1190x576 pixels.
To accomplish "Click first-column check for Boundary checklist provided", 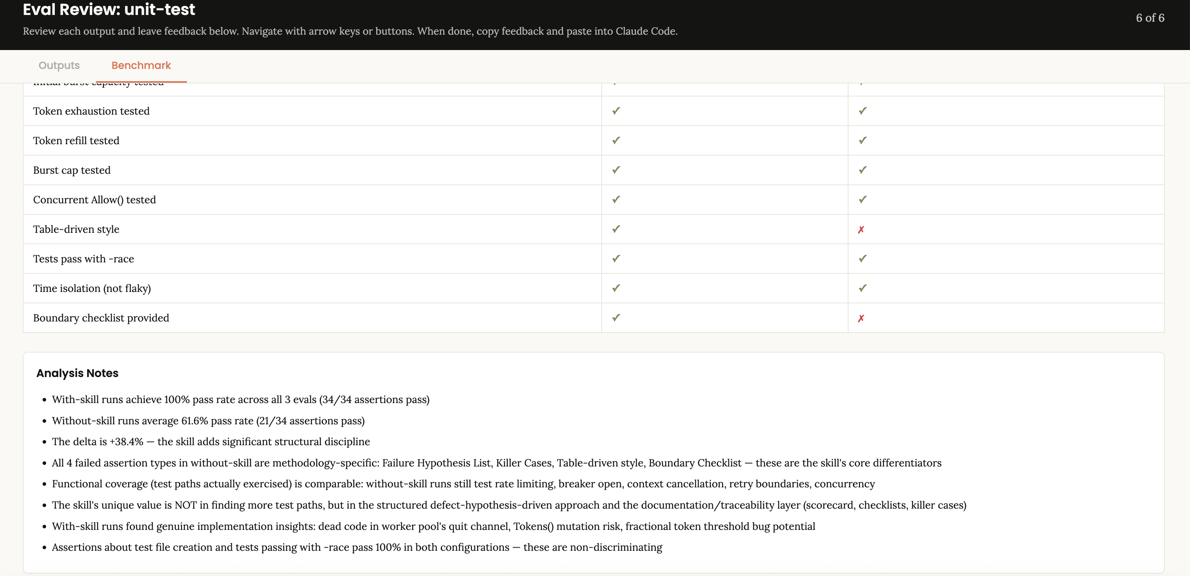I will [x=616, y=318].
